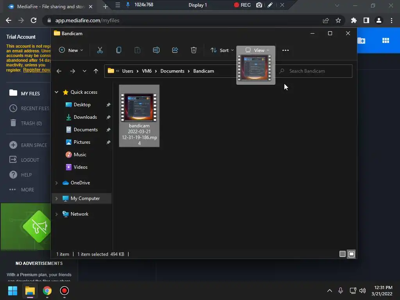Select My Computer in navigation pane
400x300 pixels.
(x=85, y=198)
